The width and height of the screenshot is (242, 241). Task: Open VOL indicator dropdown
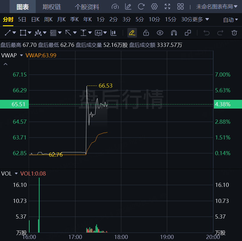(x=16, y=174)
